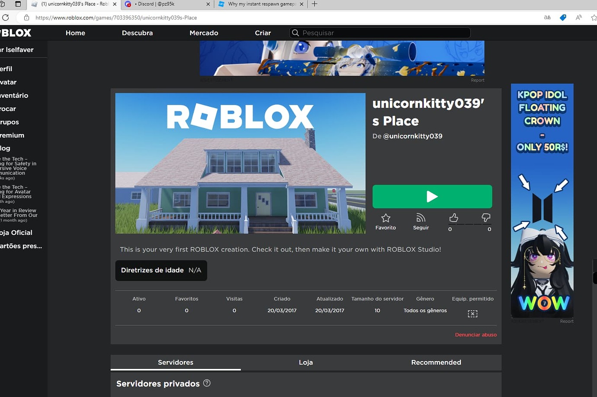Image resolution: width=597 pixels, height=397 pixels.
Task: Click the game title unicornkitty039's Place
Action: pos(428,112)
